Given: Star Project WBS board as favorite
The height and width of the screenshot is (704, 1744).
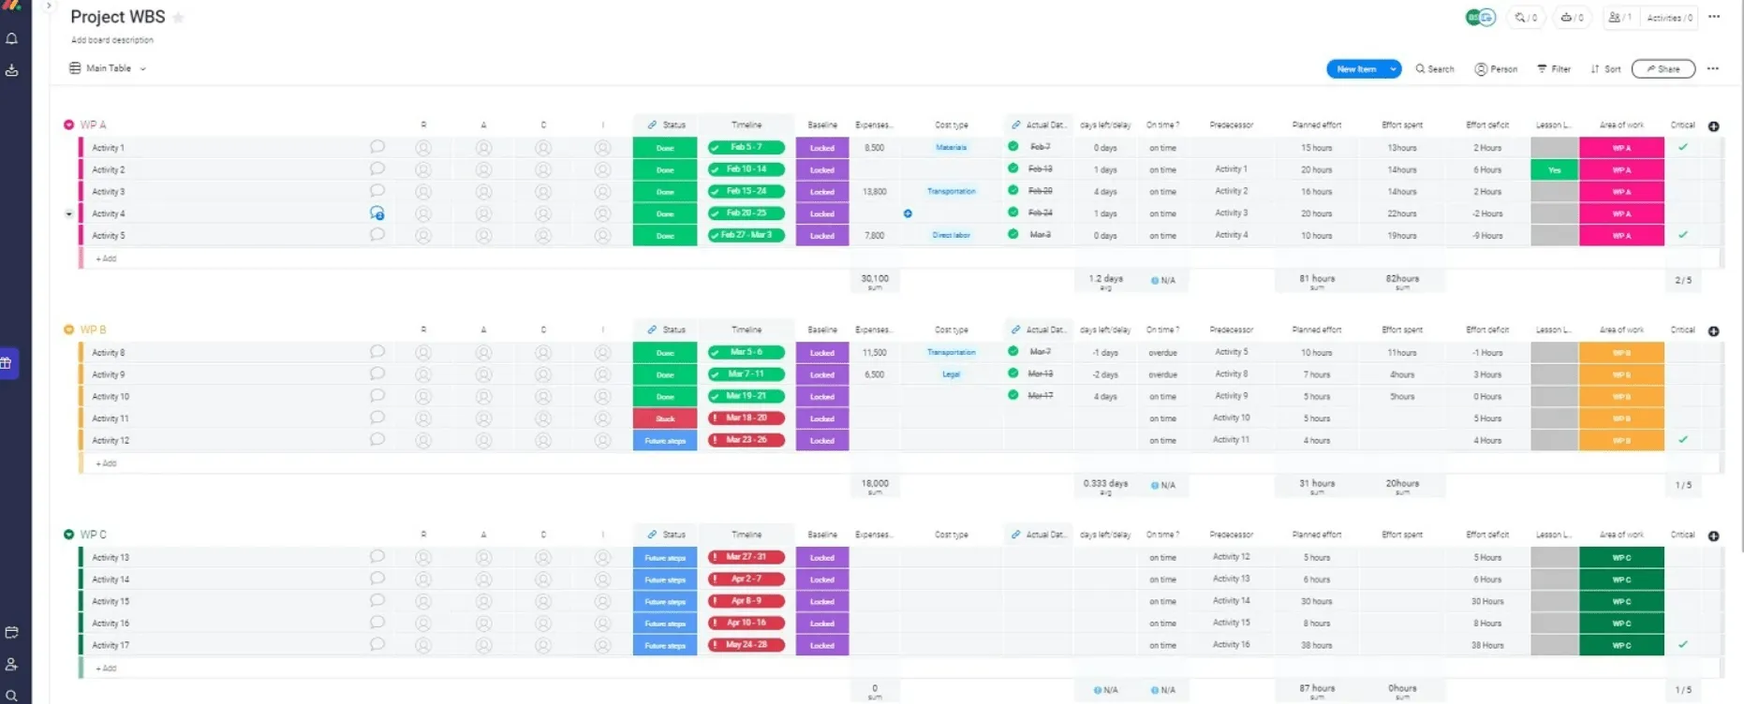Looking at the screenshot, I should point(179,18).
